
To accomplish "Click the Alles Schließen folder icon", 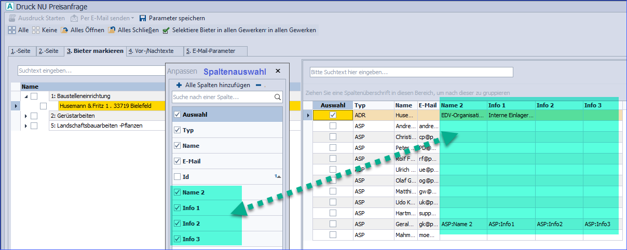I will (x=112, y=30).
